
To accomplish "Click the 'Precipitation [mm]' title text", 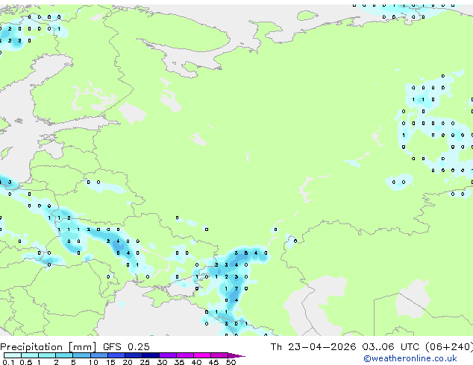I will point(48,347).
